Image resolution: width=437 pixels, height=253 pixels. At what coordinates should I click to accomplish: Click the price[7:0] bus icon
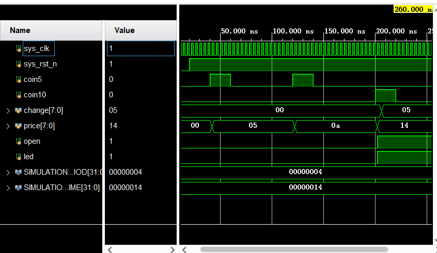18,126
